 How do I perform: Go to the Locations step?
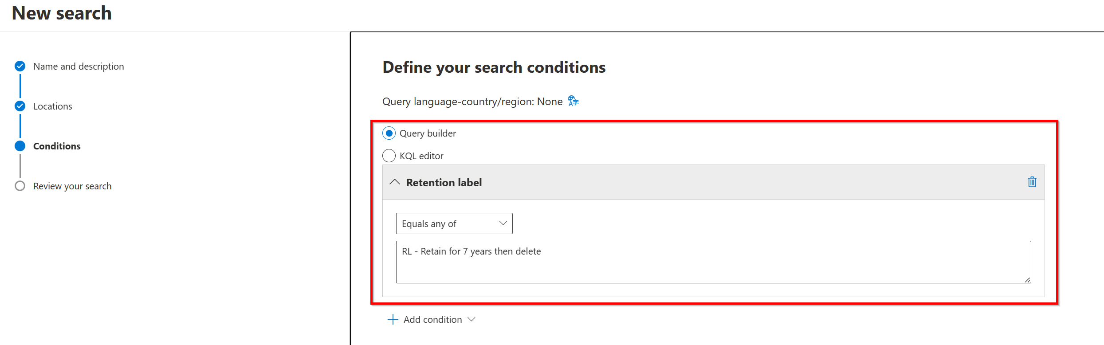coord(52,106)
